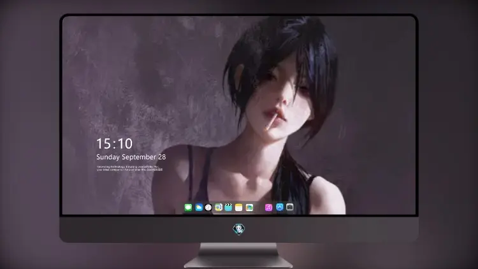
Task: Click the fourth dock icon with green-yellow background
Action: coord(219,208)
